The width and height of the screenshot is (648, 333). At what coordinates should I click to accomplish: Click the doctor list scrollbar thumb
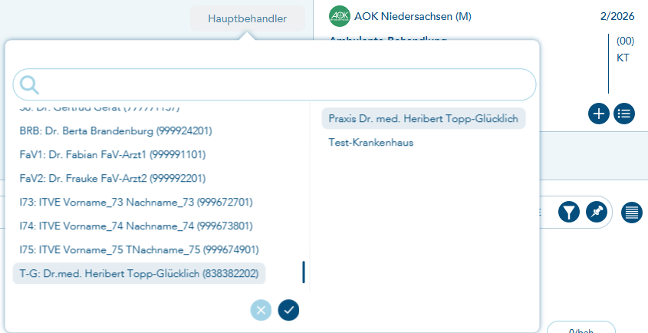304,272
